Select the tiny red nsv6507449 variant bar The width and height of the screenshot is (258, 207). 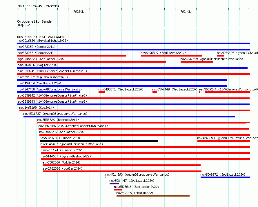(x=155, y=92)
